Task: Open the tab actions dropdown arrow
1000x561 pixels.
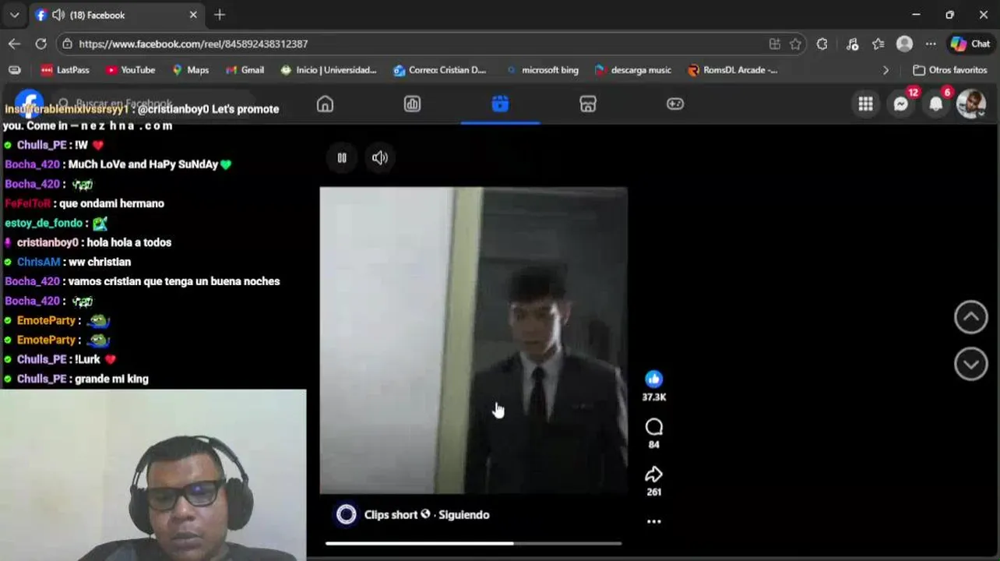Action: (x=14, y=15)
